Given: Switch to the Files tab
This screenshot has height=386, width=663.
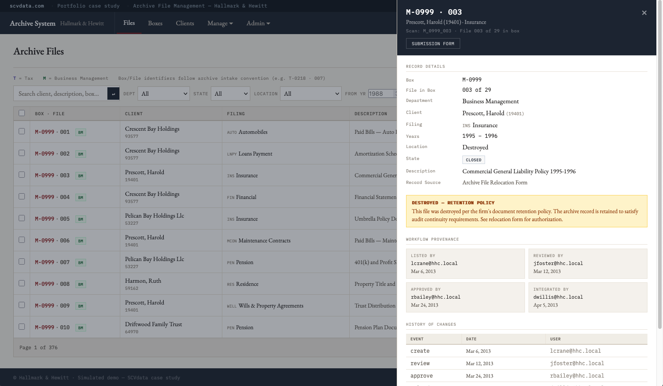Looking at the screenshot, I should 129,23.
